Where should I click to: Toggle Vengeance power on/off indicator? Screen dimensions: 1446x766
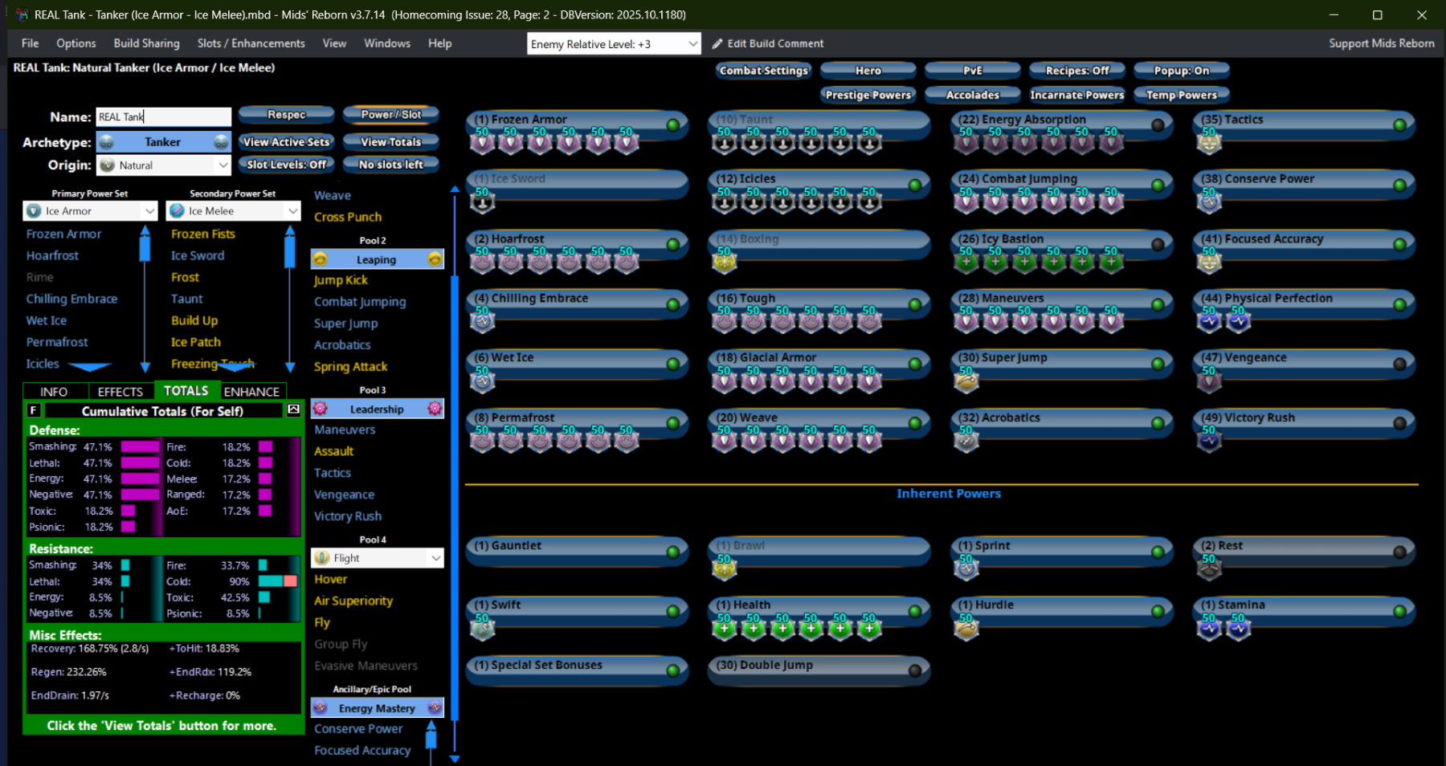pos(1399,364)
